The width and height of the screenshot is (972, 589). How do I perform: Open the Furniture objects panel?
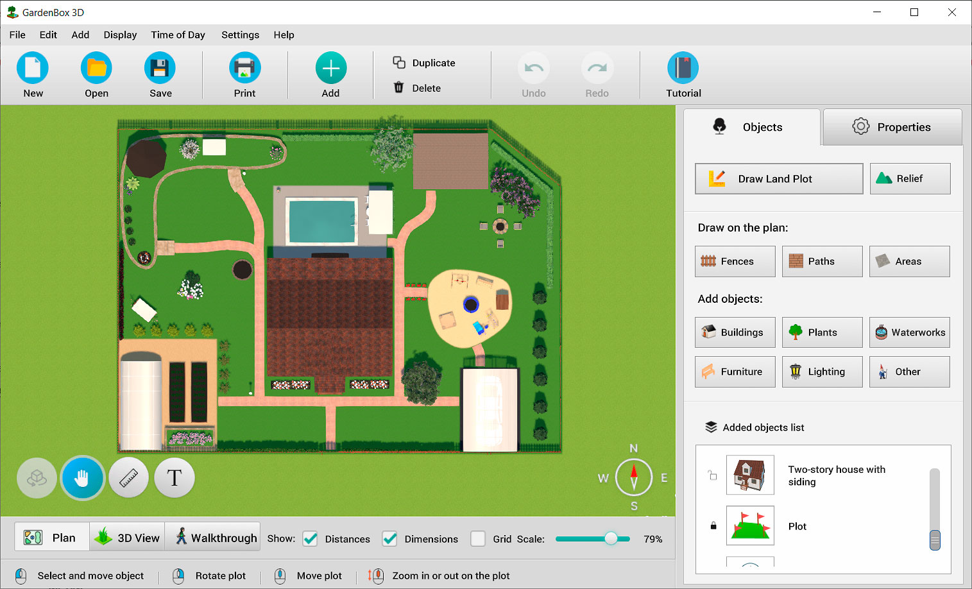coord(735,371)
